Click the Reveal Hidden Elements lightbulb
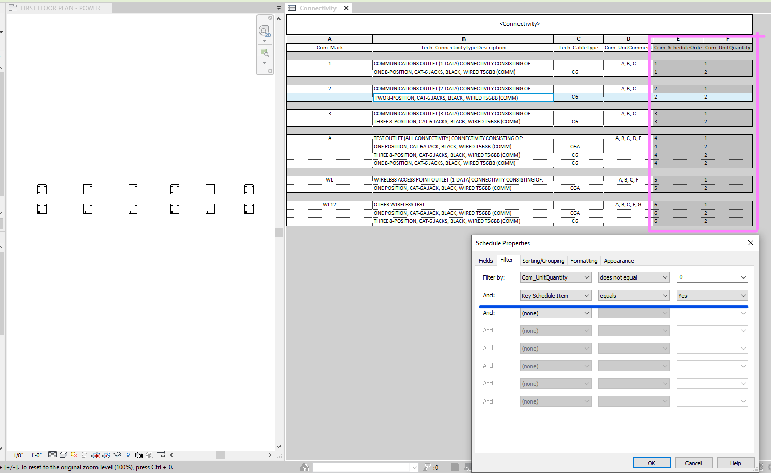Screen dimensions: 771x473 point(128,455)
